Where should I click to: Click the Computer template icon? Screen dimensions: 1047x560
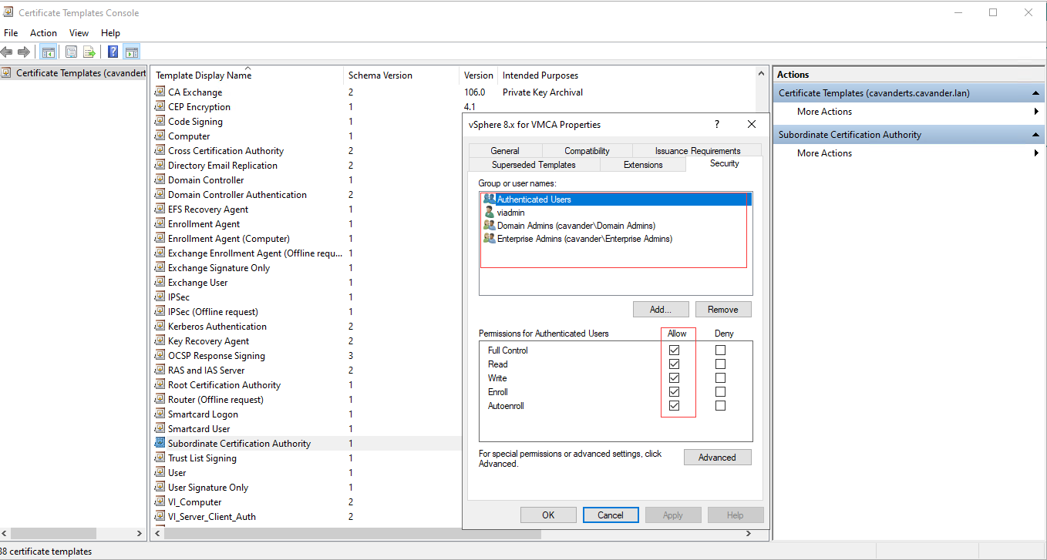pos(160,136)
